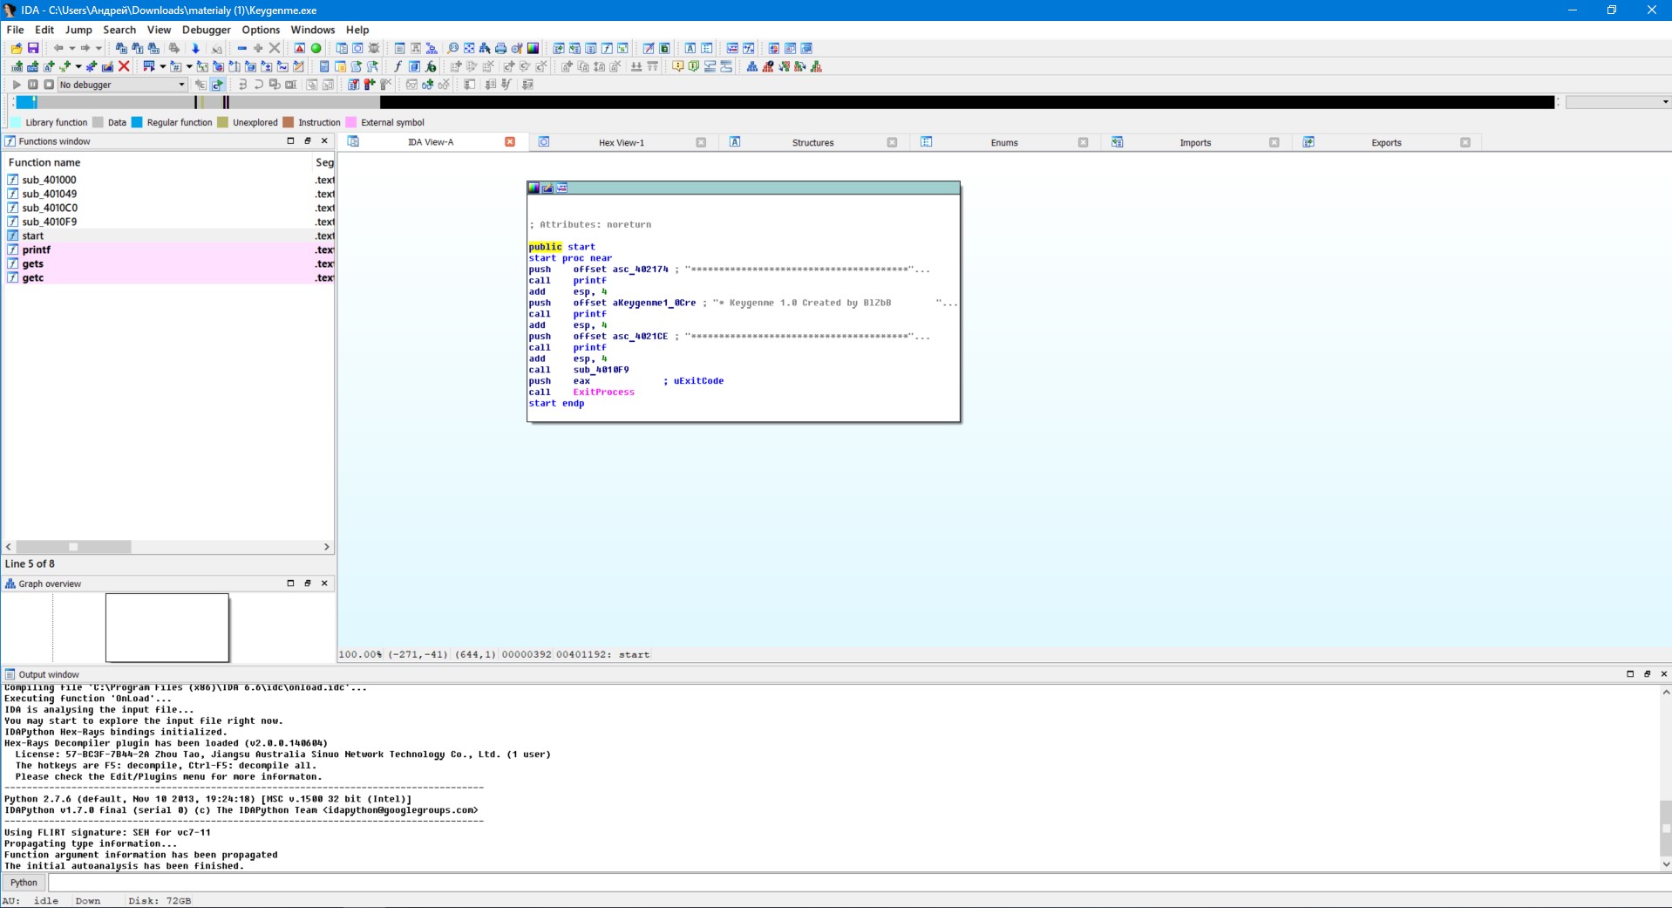Click the Jump forward arrow icon
This screenshot has width=1672, height=908.
85,48
